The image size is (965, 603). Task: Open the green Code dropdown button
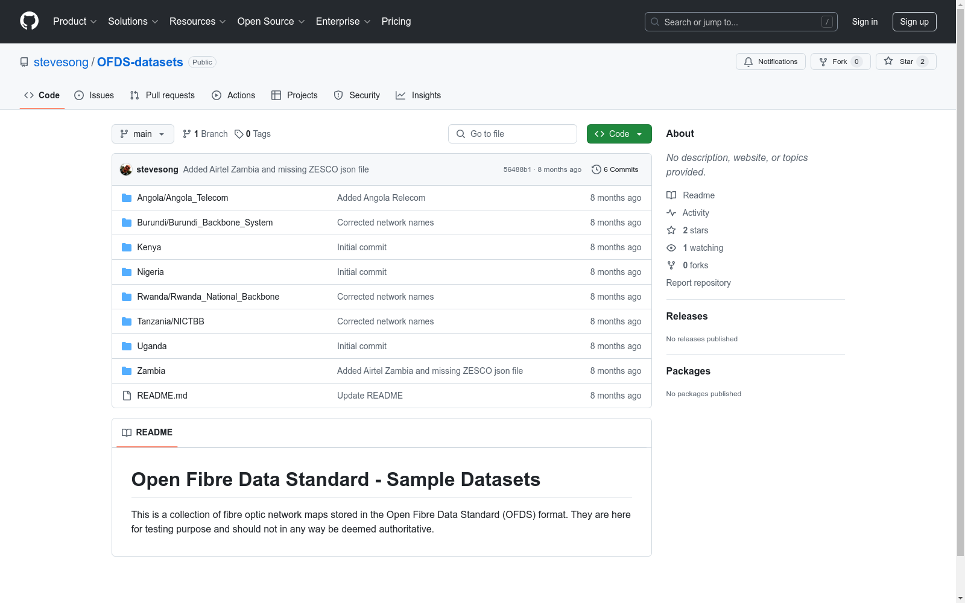coord(619,134)
